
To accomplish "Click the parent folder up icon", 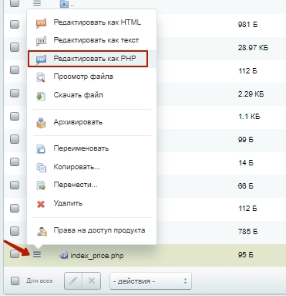I will [x=64, y=4].
